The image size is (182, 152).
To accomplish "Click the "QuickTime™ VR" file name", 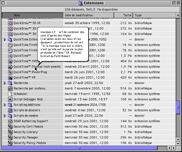I will tap(24, 77).
